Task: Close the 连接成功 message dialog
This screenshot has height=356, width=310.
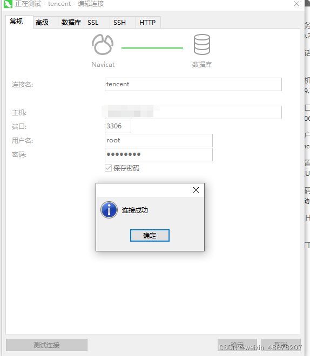Action: 196,190
